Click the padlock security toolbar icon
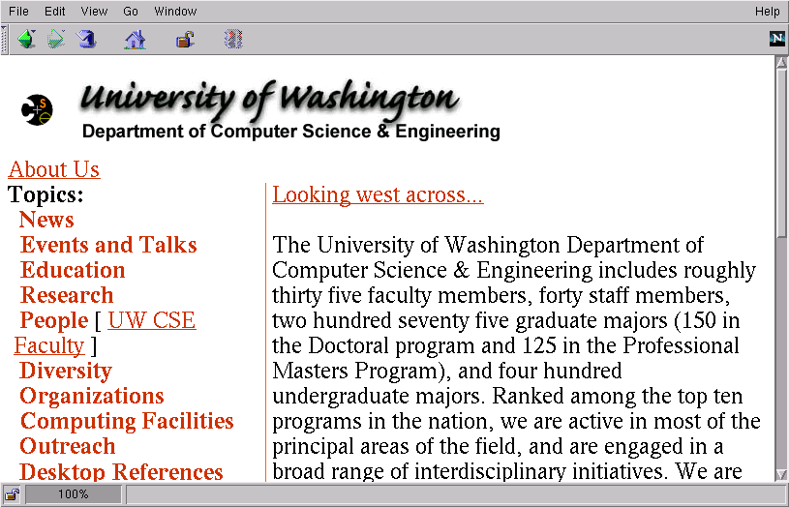 click(x=185, y=39)
